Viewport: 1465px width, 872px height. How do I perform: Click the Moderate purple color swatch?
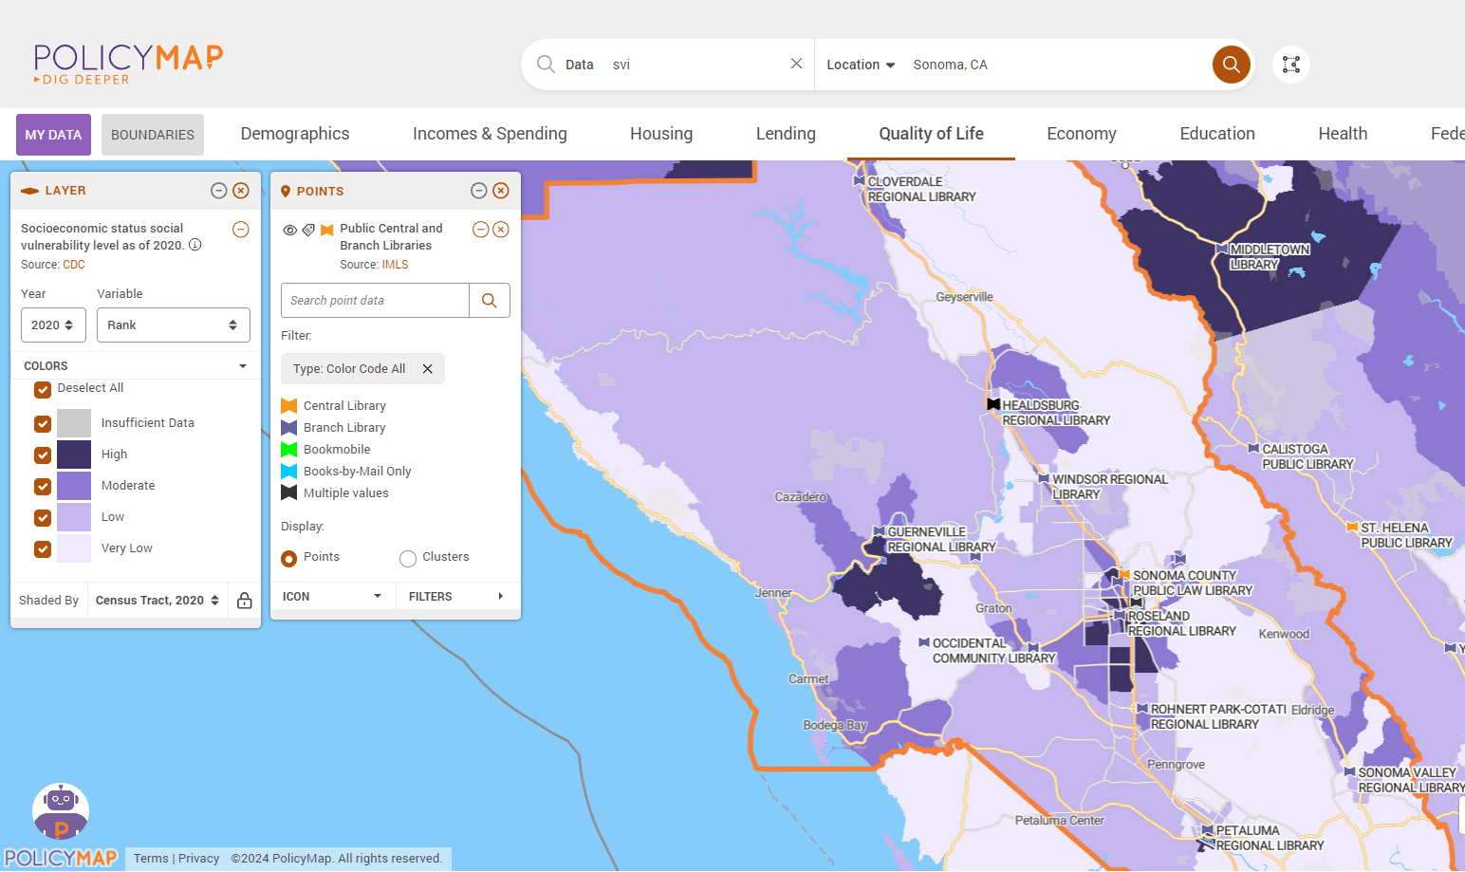pyautogui.click(x=74, y=486)
